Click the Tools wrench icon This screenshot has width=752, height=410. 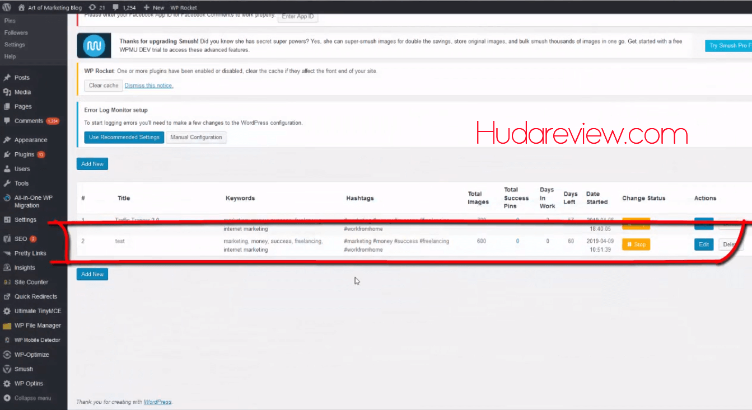click(x=7, y=183)
